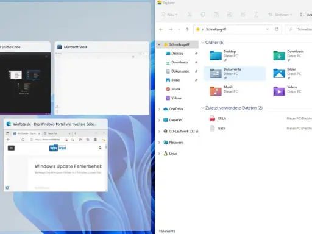The width and height of the screenshot is (312, 234).
Task: Select Dieser PC in navigation pane
Action: 173,120
